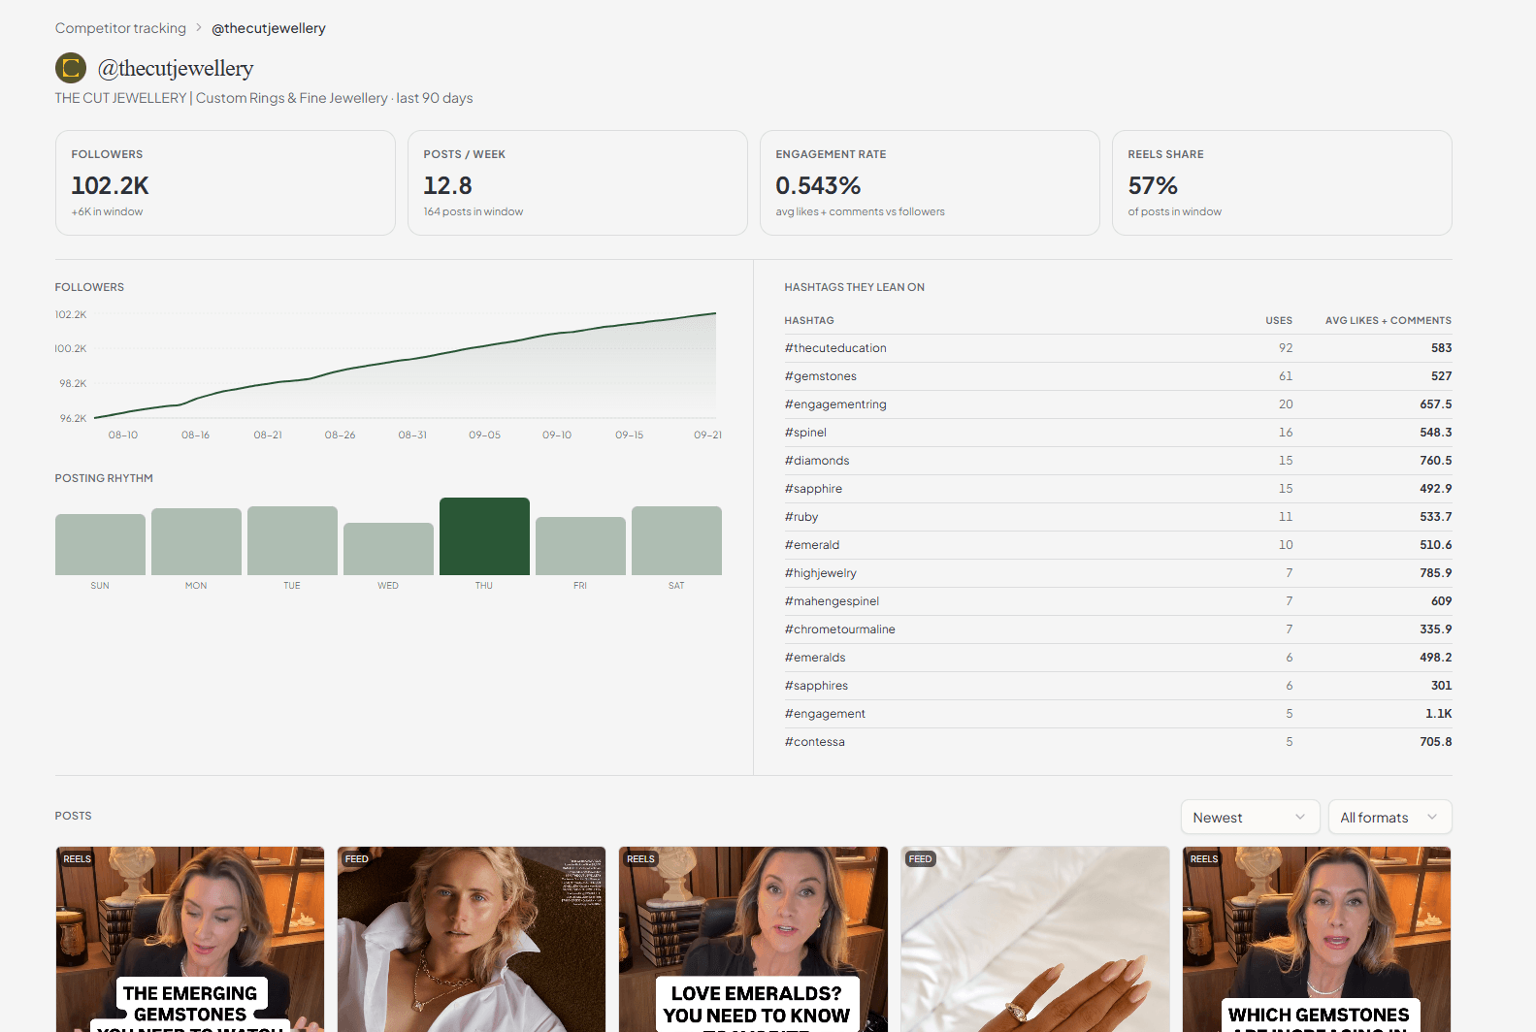Sort by the HASHTAG column header
This screenshot has width=1536, height=1032.
point(809,320)
